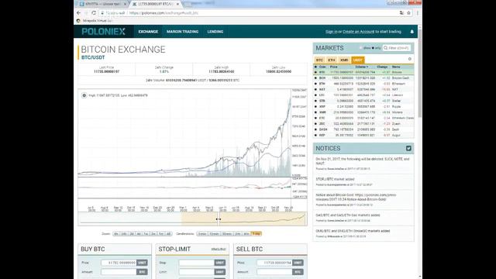Focus Sell BTC amount field
The height and width of the screenshot is (279, 496).
pyautogui.click(x=274, y=272)
